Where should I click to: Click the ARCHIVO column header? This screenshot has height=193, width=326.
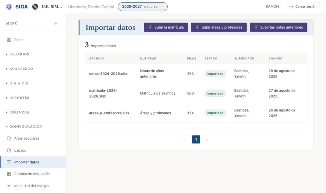point(96,59)
